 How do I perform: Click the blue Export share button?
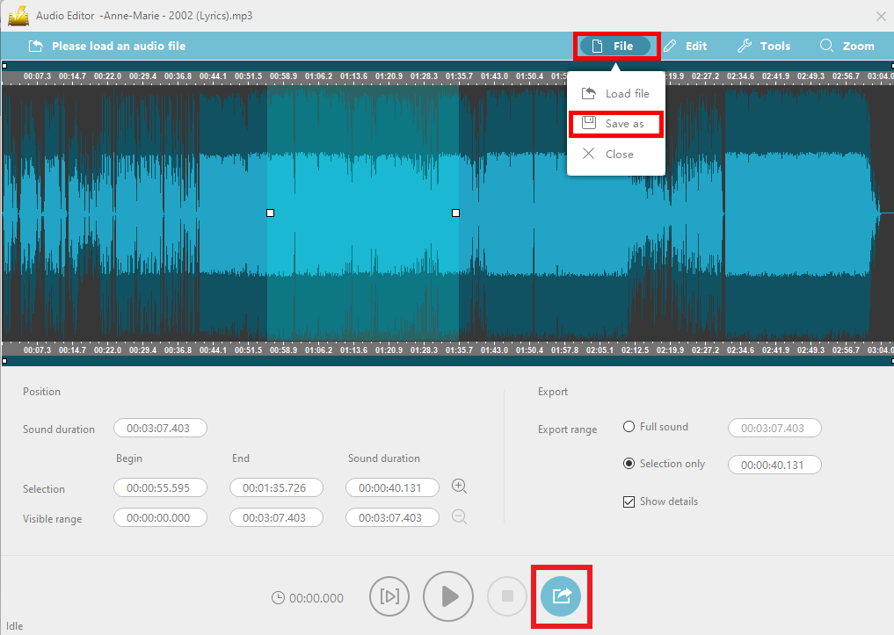(x=561, y=596)
